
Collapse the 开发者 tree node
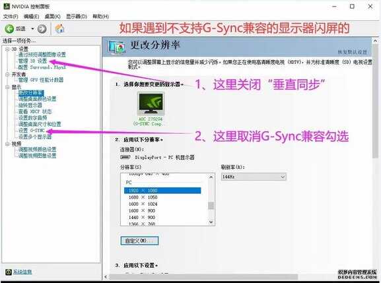[x=7, y=75]
